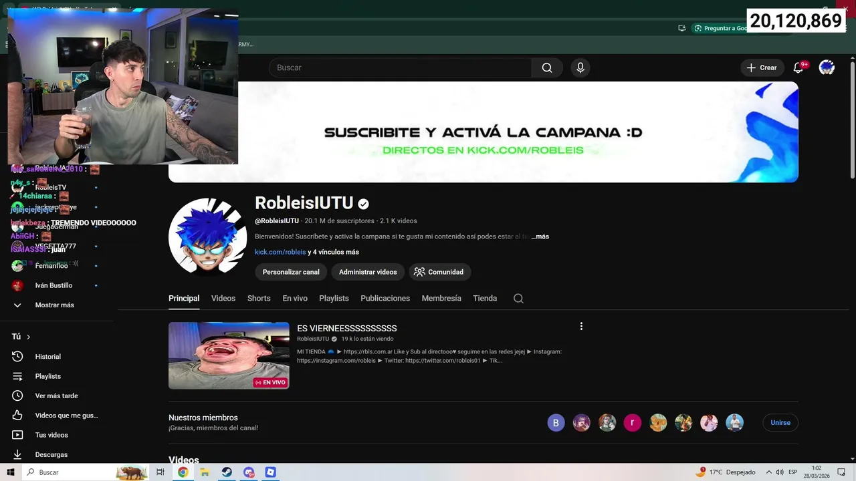
Task: Activate voice search microphone
Action: [580, 67]
